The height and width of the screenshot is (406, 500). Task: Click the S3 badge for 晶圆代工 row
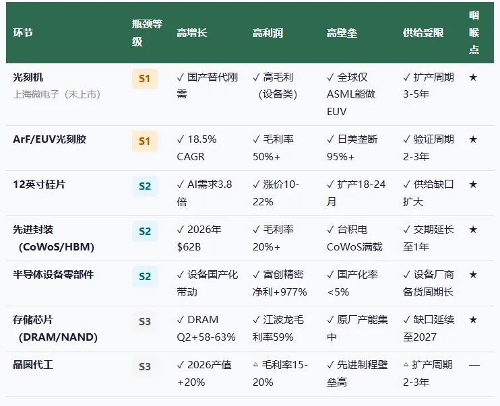[145, 366]
